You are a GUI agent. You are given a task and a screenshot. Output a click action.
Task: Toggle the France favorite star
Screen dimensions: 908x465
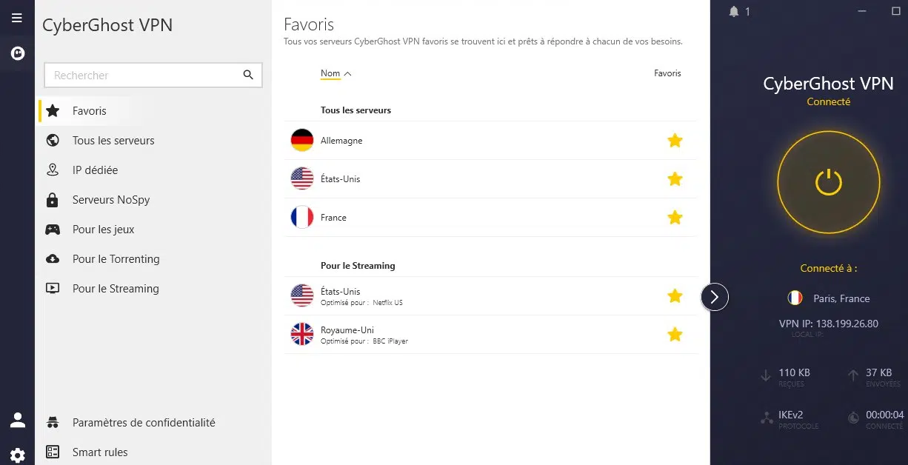(675, 218)
